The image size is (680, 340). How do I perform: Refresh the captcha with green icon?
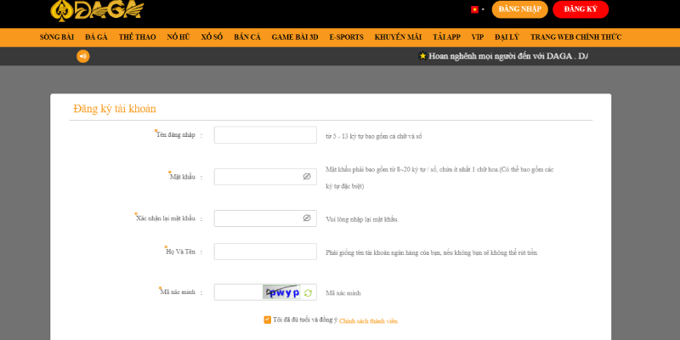[308, 293]
